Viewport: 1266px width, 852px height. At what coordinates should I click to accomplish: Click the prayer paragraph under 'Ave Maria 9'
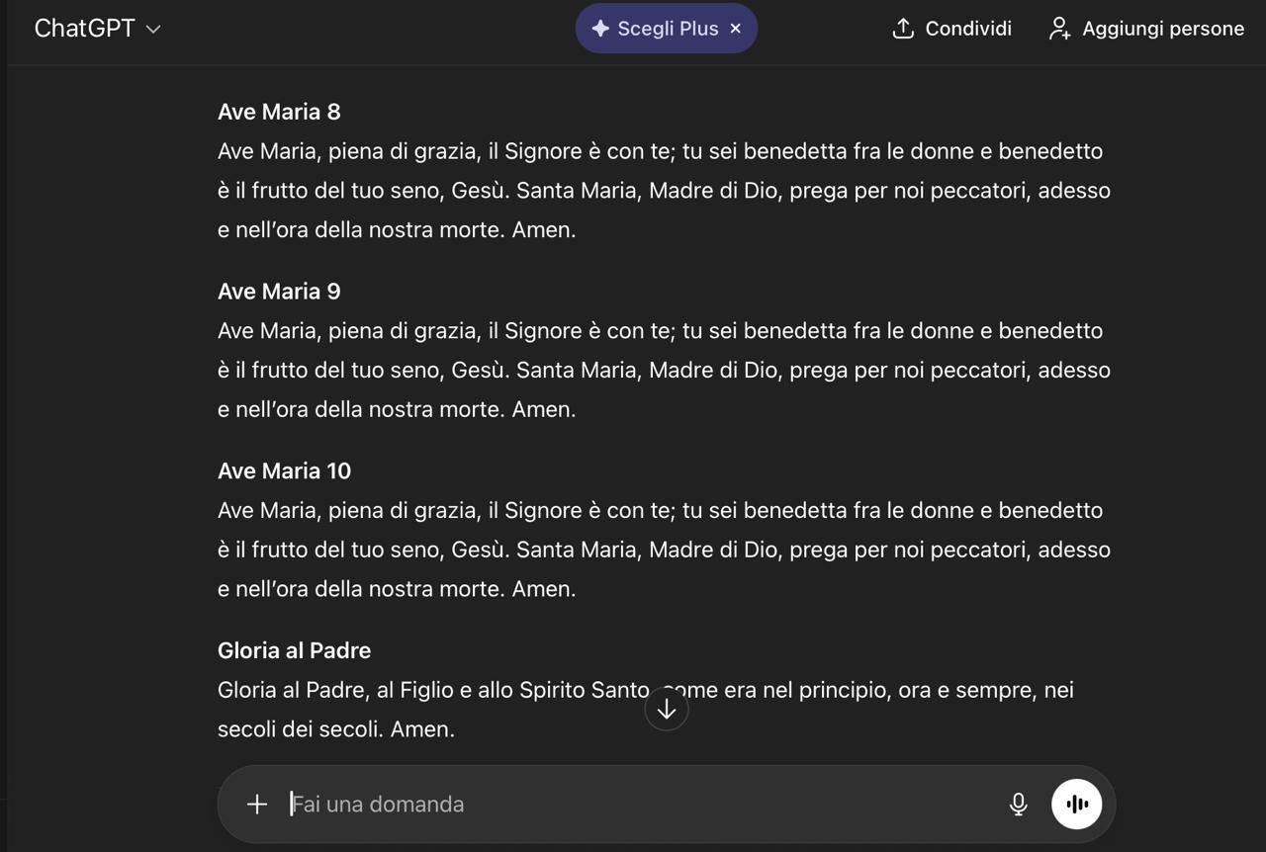(663, 370)
